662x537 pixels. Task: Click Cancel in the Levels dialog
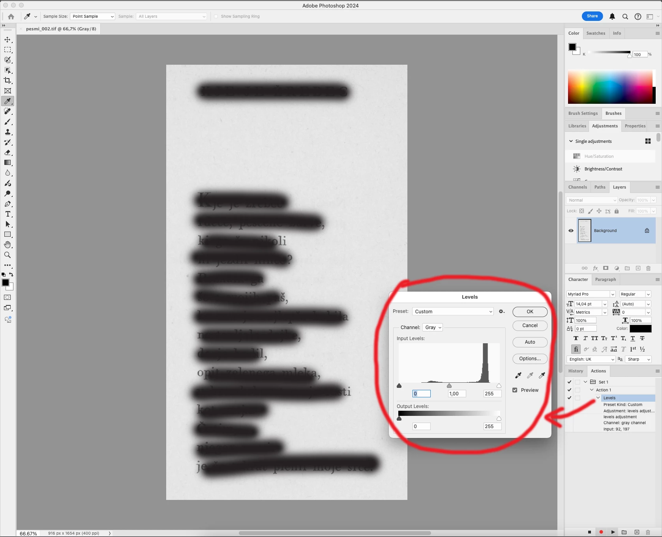[530, 326]
